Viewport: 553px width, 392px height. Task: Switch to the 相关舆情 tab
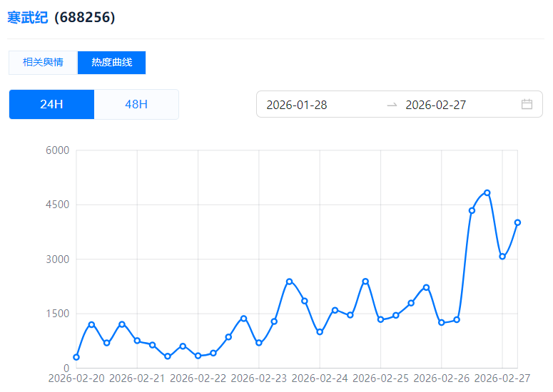coord(43,63)
